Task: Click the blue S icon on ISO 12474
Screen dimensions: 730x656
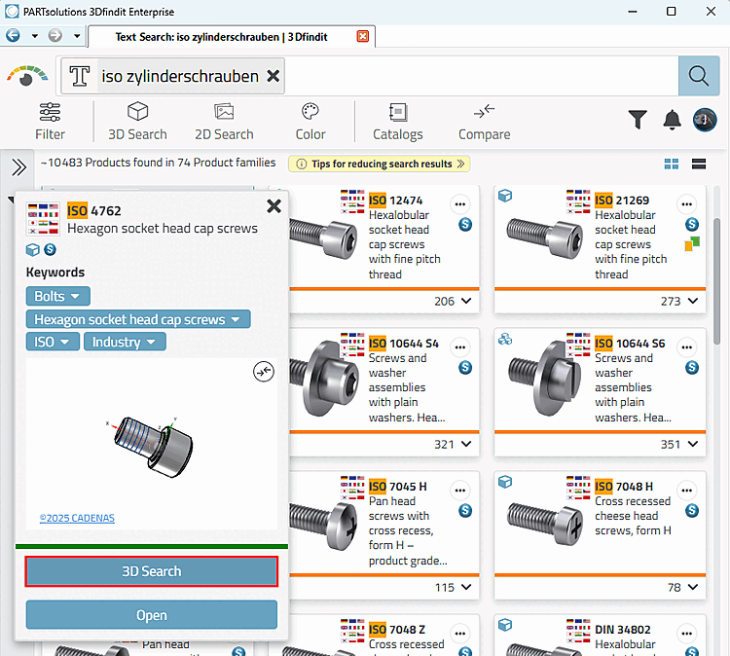Action: [465, 225]
